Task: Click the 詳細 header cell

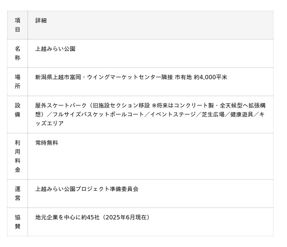Action: click(41, 20)
